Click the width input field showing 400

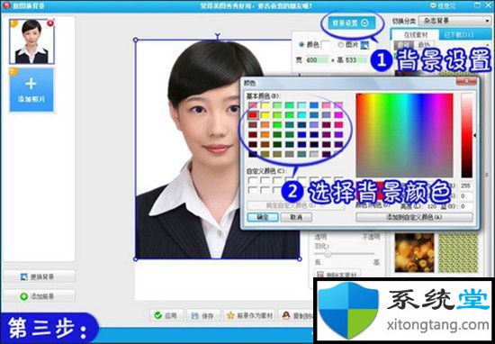tap(317, 59)
